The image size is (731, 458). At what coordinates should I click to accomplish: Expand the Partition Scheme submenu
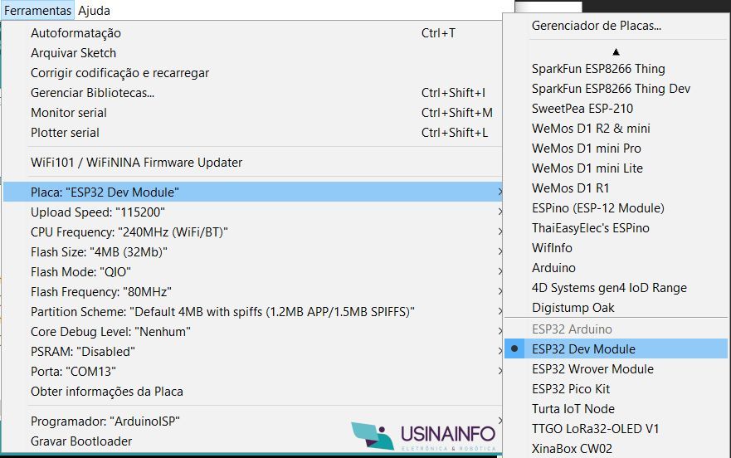pos(252,311)
